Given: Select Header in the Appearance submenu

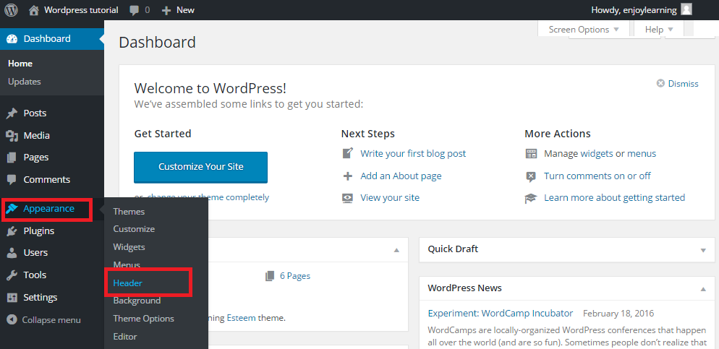Looking at the screenshot, I should (128, 283).
